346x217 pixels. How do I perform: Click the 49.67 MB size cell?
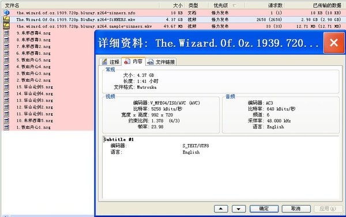(x=173, y=27)
